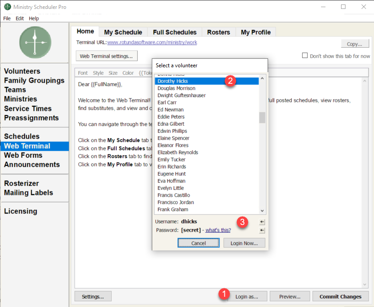Click the copy arrow icon beside Password
374x307 pixels.
[x=262, y=230]
